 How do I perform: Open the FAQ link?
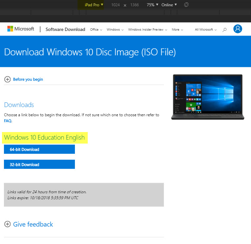8,121
